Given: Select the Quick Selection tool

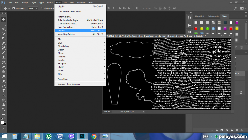Looking at the screenshot, I should tap(3, 34).
